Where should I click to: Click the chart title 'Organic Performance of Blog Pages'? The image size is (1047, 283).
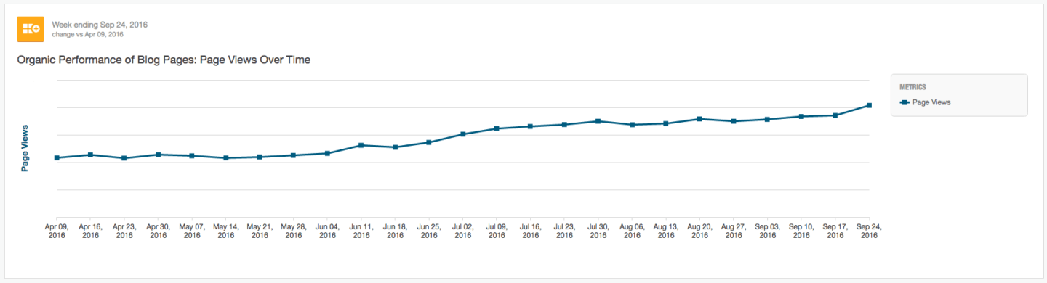coord(164,60)
